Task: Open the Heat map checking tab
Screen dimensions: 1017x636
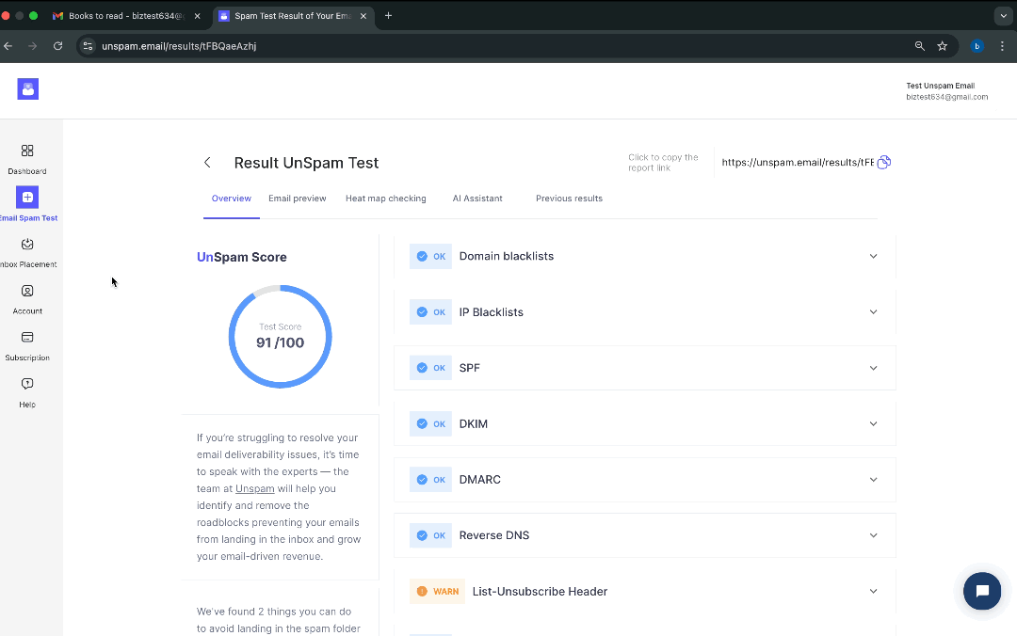Action: 386,199
